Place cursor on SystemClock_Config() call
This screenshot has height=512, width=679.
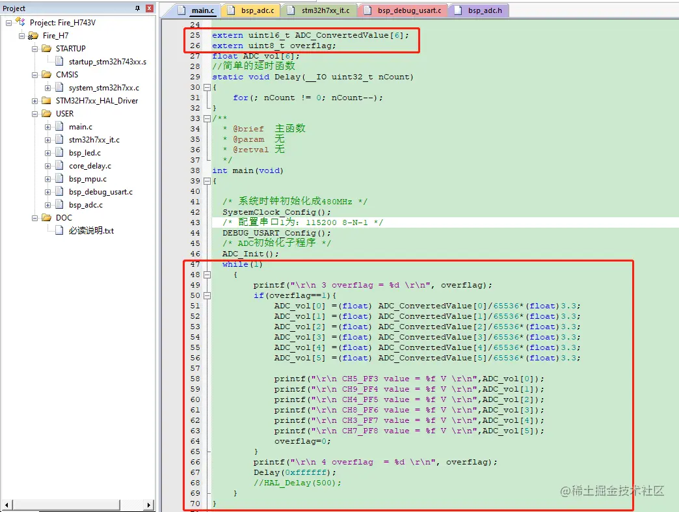pos(276,212)
